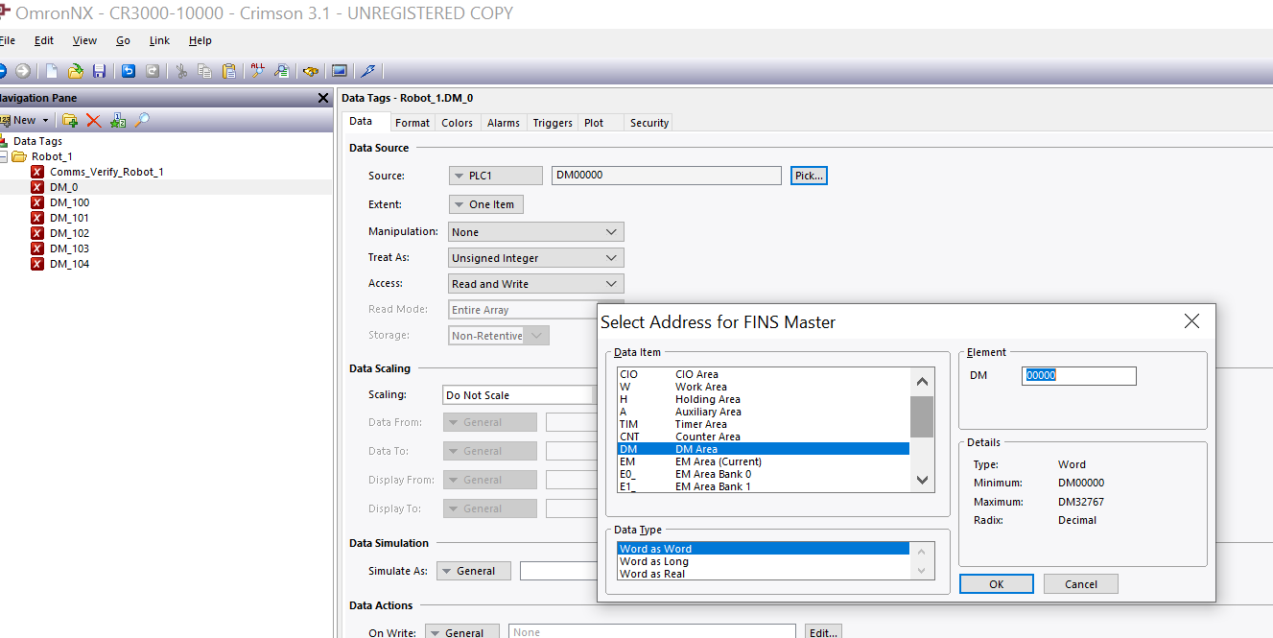
Task: Switch to the Alarms tab
Action: tap(504, 123)
